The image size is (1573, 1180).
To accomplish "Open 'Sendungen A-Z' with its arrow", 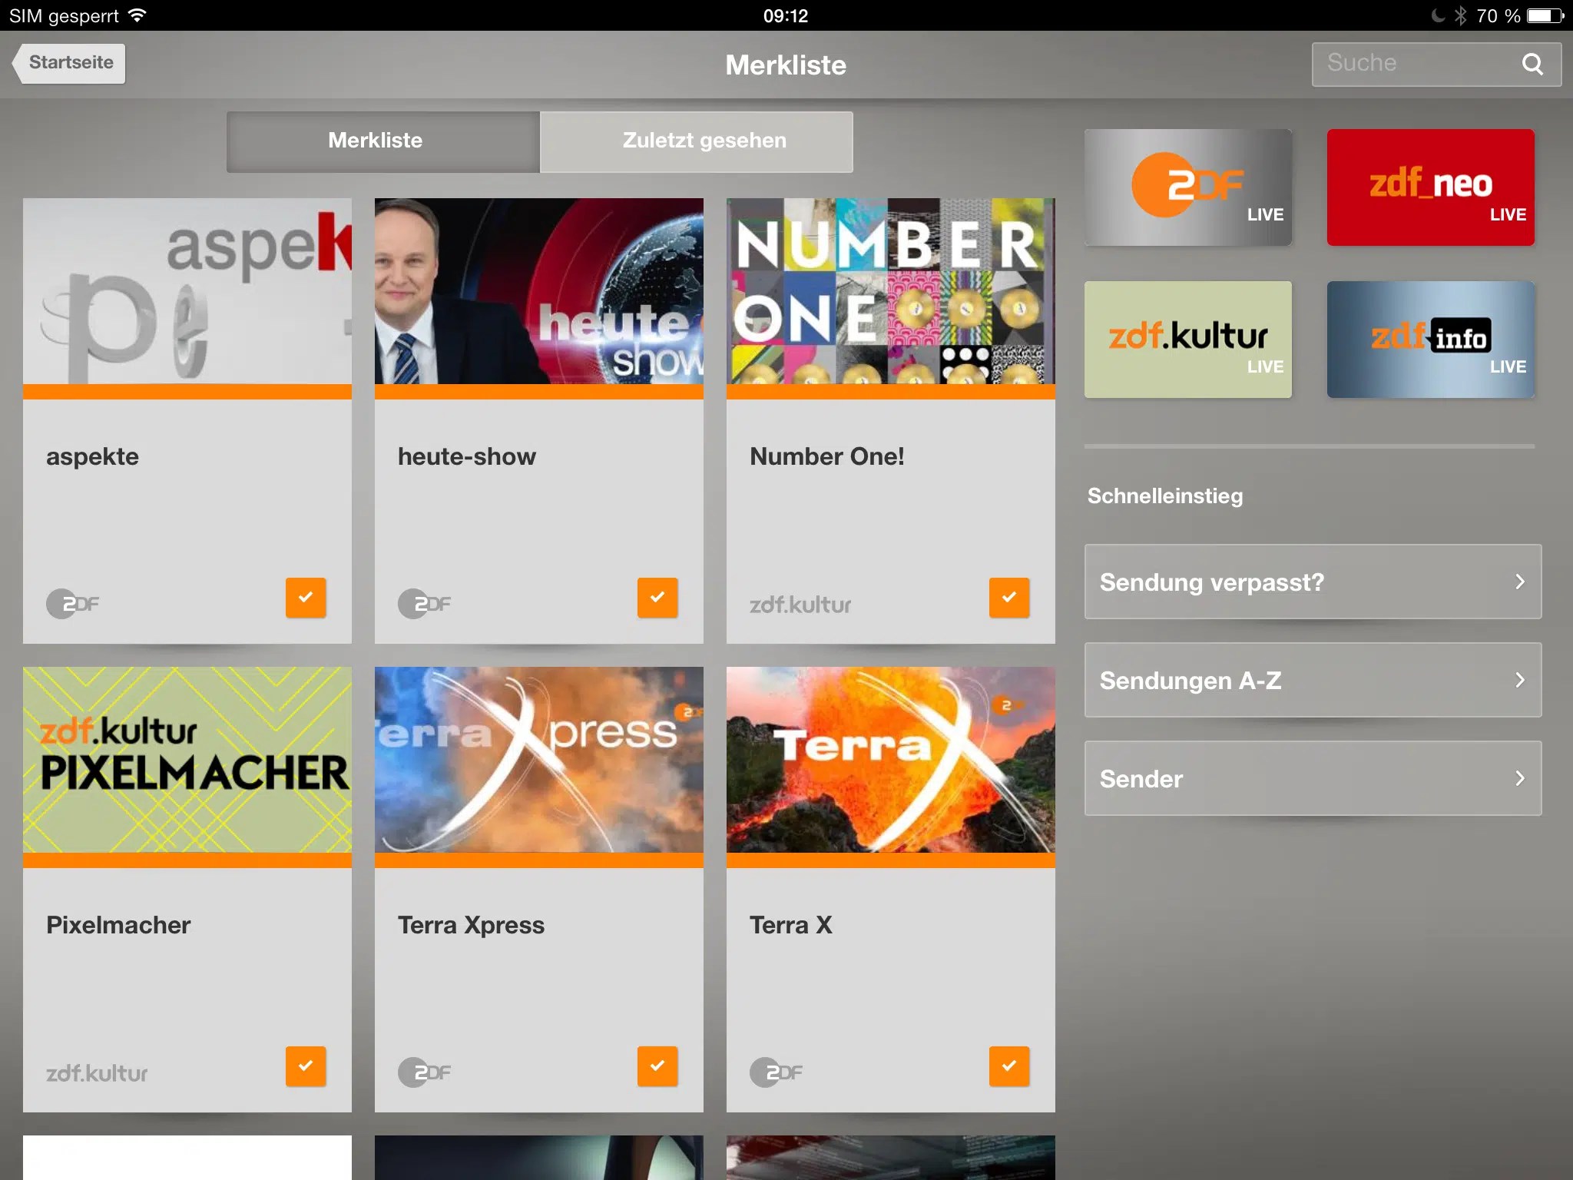I will [x=1518, y=681].
